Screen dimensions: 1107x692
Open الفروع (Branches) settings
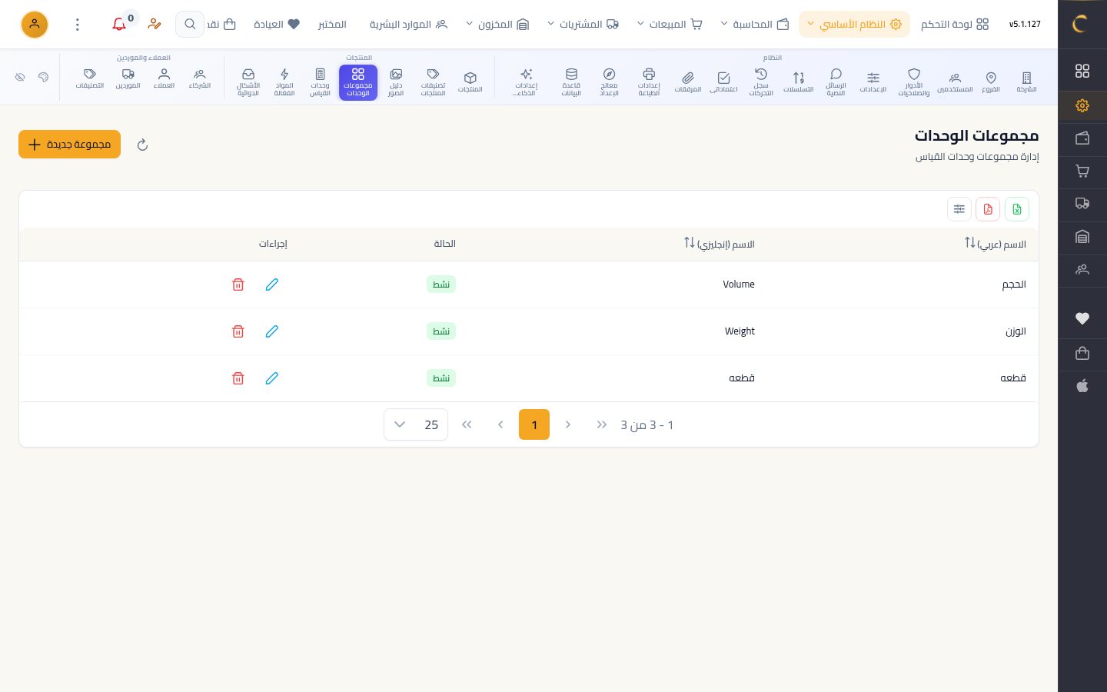click(991, 82)
